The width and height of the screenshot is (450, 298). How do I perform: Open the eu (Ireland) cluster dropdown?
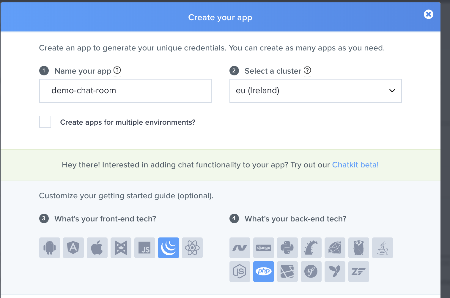(x=315, y=91)
